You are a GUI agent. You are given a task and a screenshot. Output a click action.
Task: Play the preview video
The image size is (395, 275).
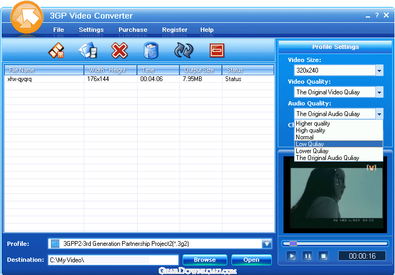pos(291,256)
